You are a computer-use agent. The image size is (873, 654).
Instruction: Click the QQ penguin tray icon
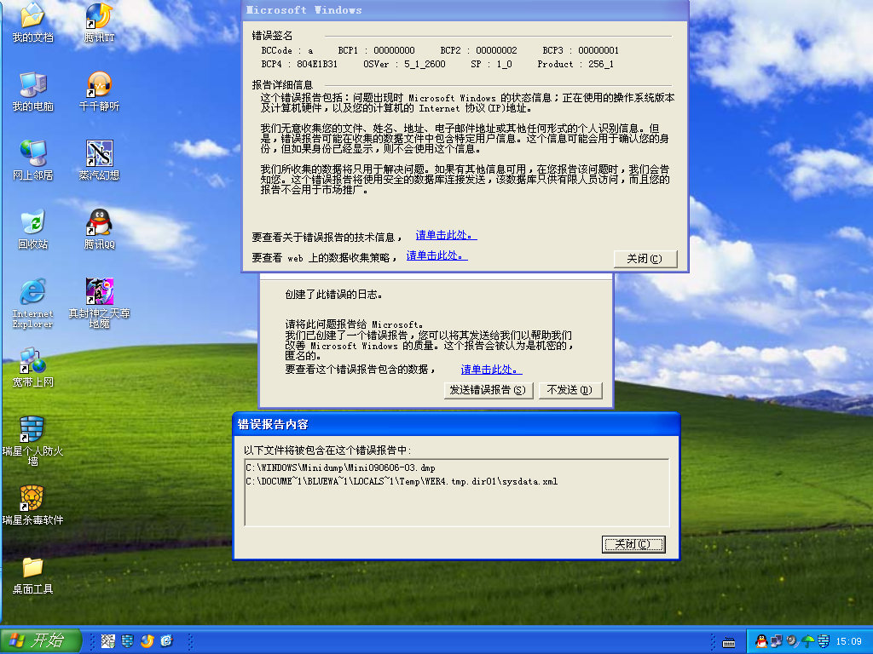click(x=761, y=641)
